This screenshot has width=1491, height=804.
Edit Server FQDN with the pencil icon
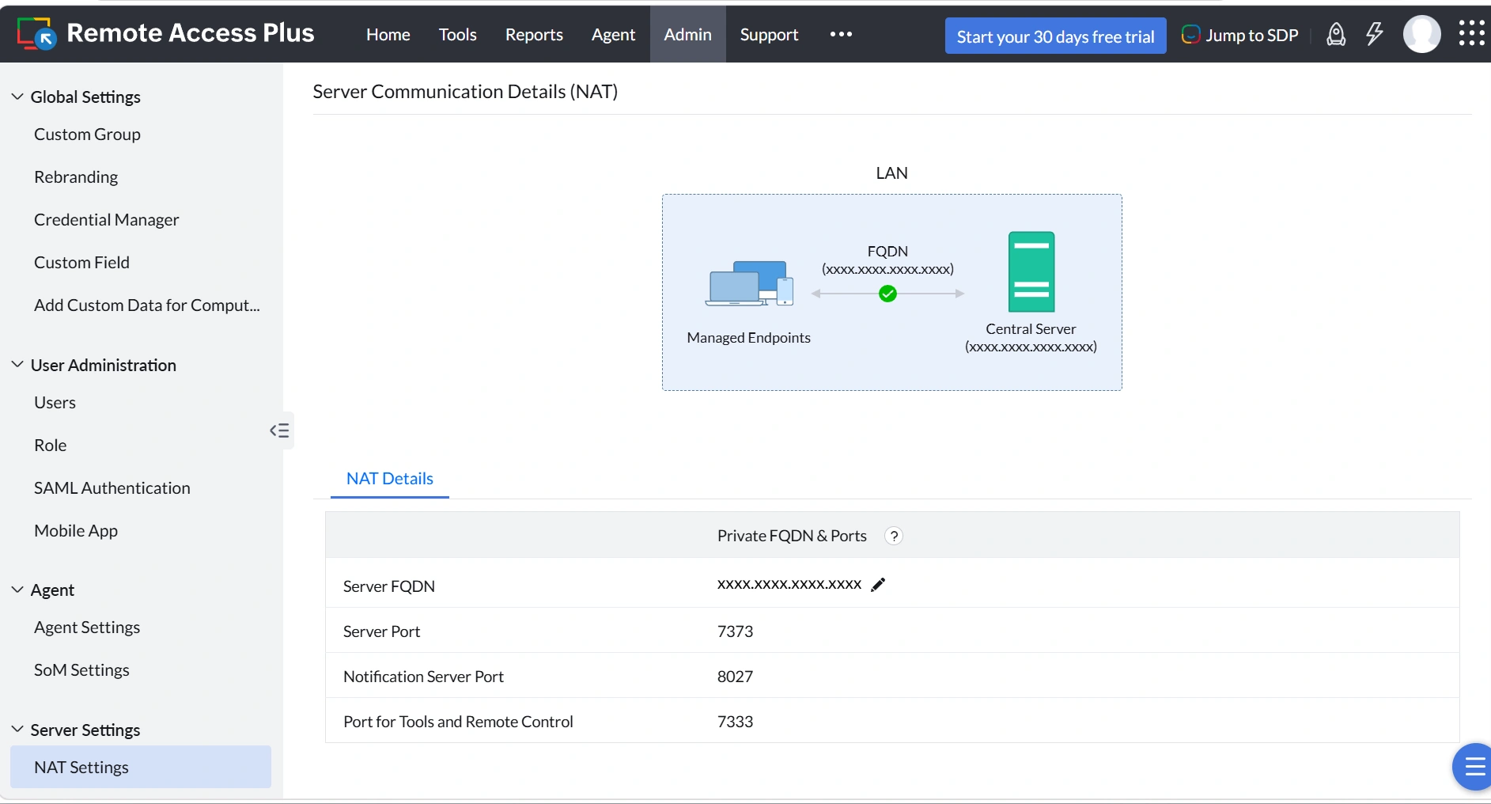click(x=878, y=585)
